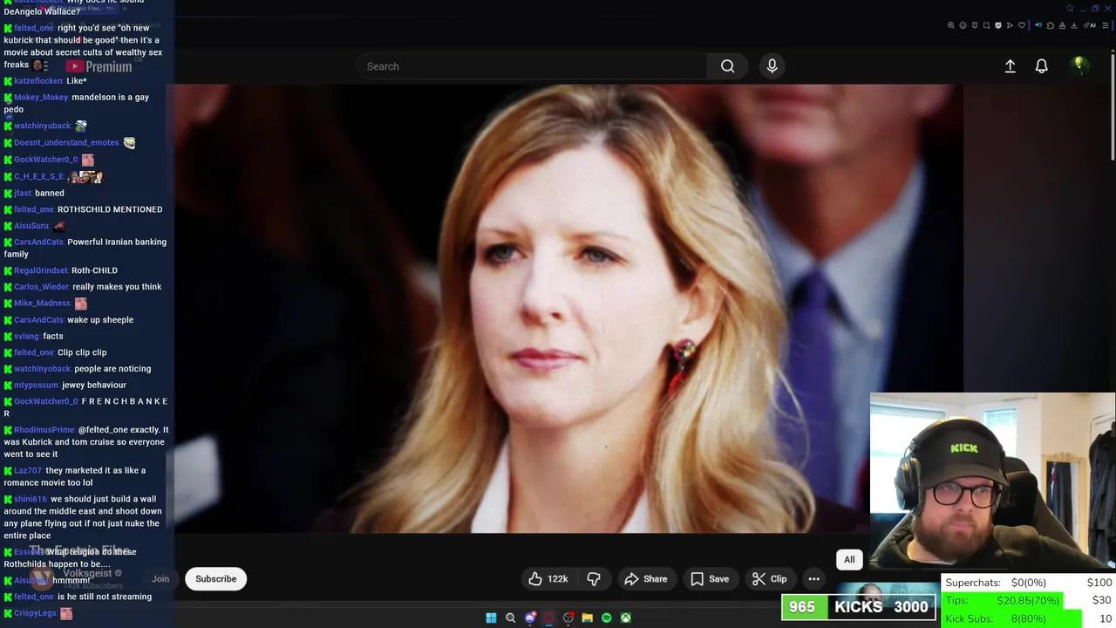The height and width of the screenshot is (628, 1116).
Task: Click the YouTube search magnifier button
Action: (727, 66)
